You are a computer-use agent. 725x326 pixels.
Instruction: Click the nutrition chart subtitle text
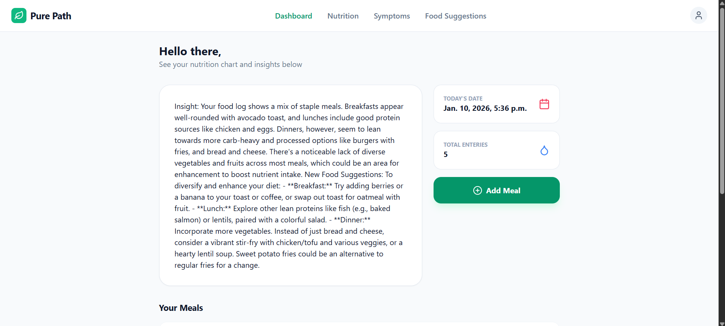coord(230,65)
